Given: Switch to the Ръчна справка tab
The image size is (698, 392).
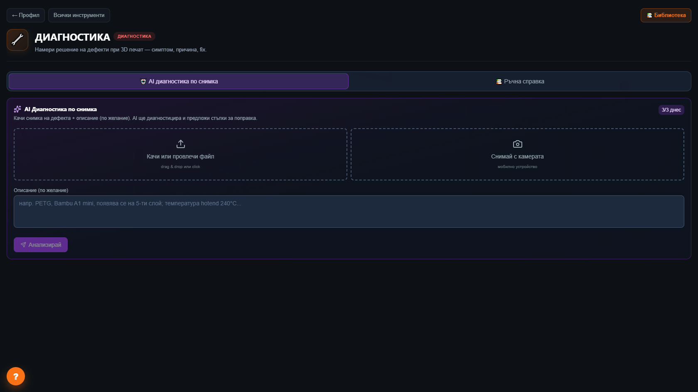Looking at the screenshot, I should (x=520, y=81).
